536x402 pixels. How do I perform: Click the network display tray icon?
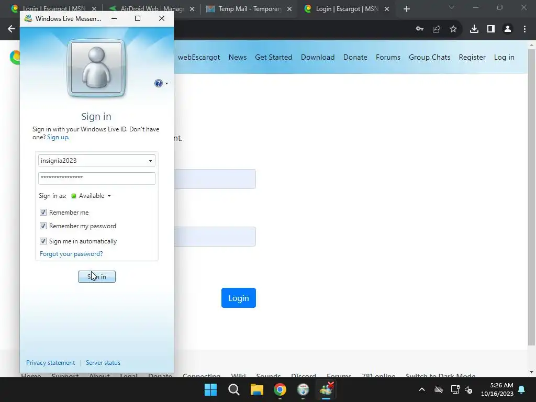click(455, 389)
